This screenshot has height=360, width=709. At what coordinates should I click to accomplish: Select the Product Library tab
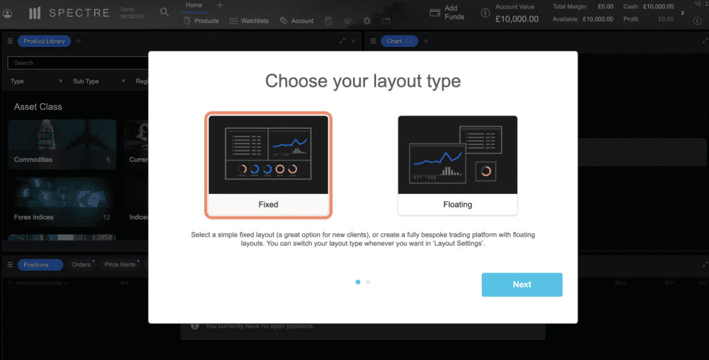click(x=44, y=41)
